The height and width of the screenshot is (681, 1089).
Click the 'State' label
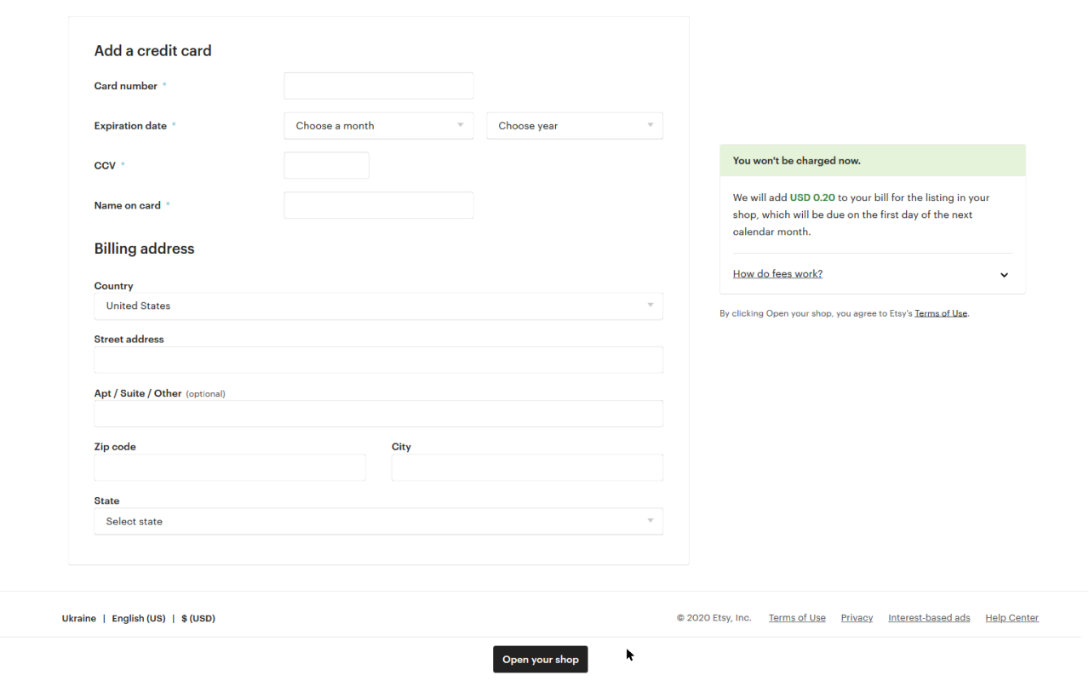107,501
